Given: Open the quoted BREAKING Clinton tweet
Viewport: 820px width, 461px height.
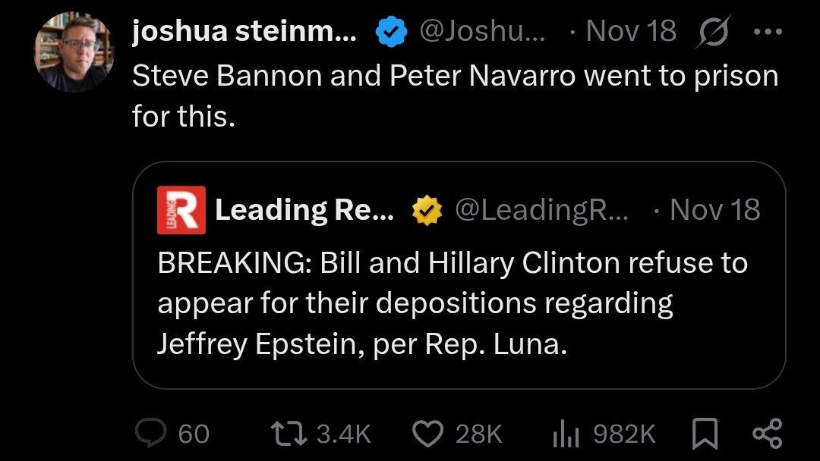Looking at the screenshot, I should [x=452, y=303].
